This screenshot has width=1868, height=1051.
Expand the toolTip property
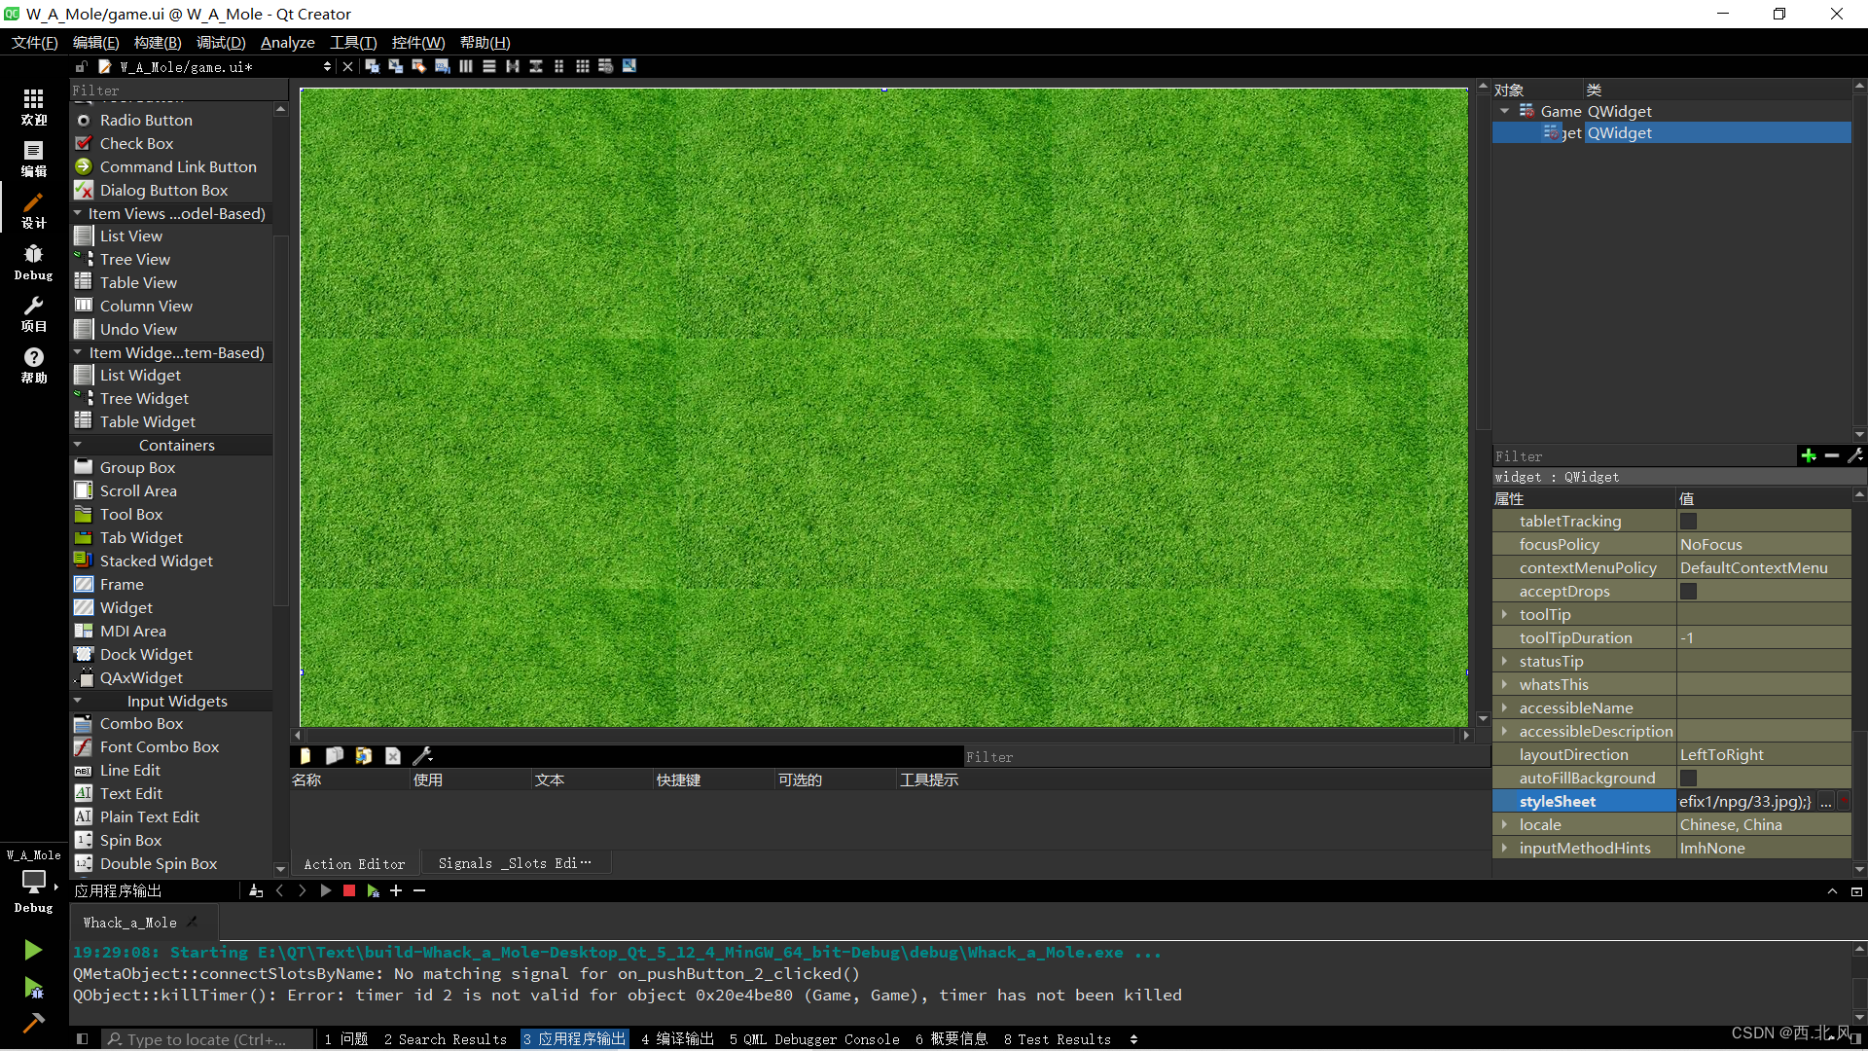1504,615
